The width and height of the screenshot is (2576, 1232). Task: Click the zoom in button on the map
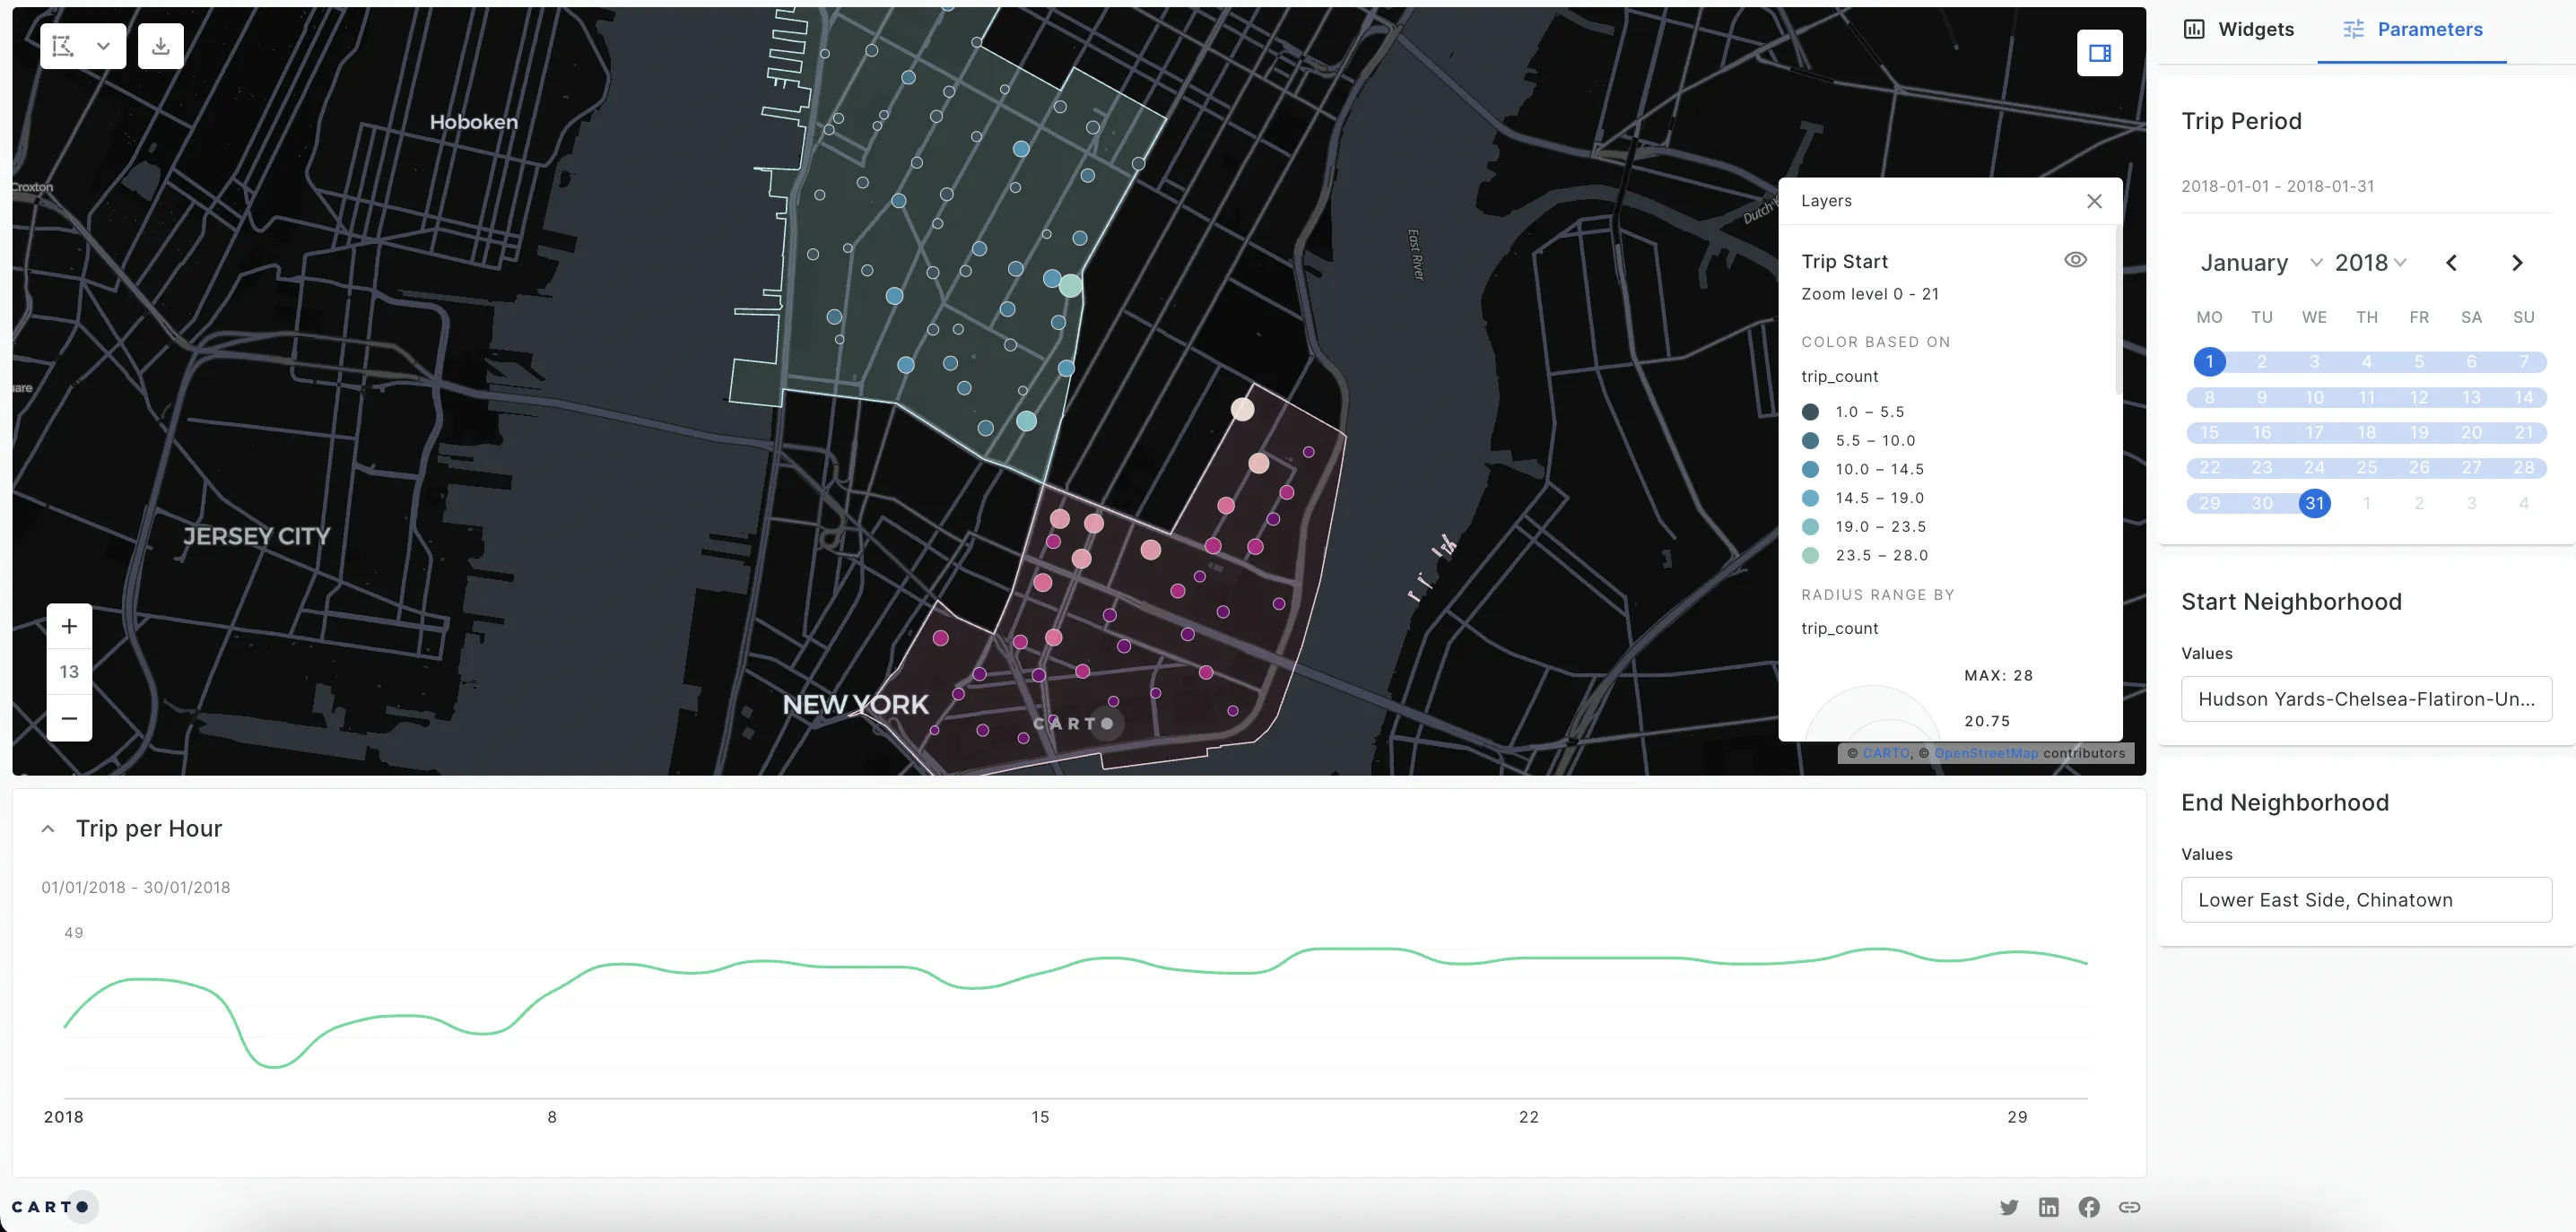pyautogui.click(x=69, y=625)
